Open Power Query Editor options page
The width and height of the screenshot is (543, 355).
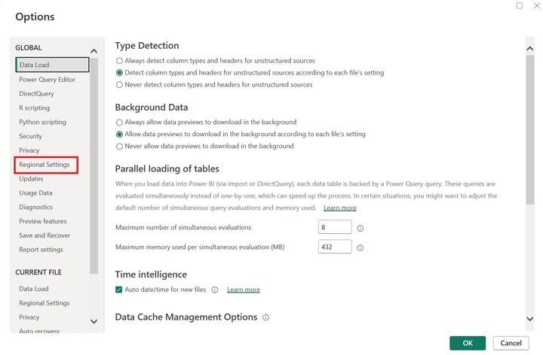[x=47, y=80]
